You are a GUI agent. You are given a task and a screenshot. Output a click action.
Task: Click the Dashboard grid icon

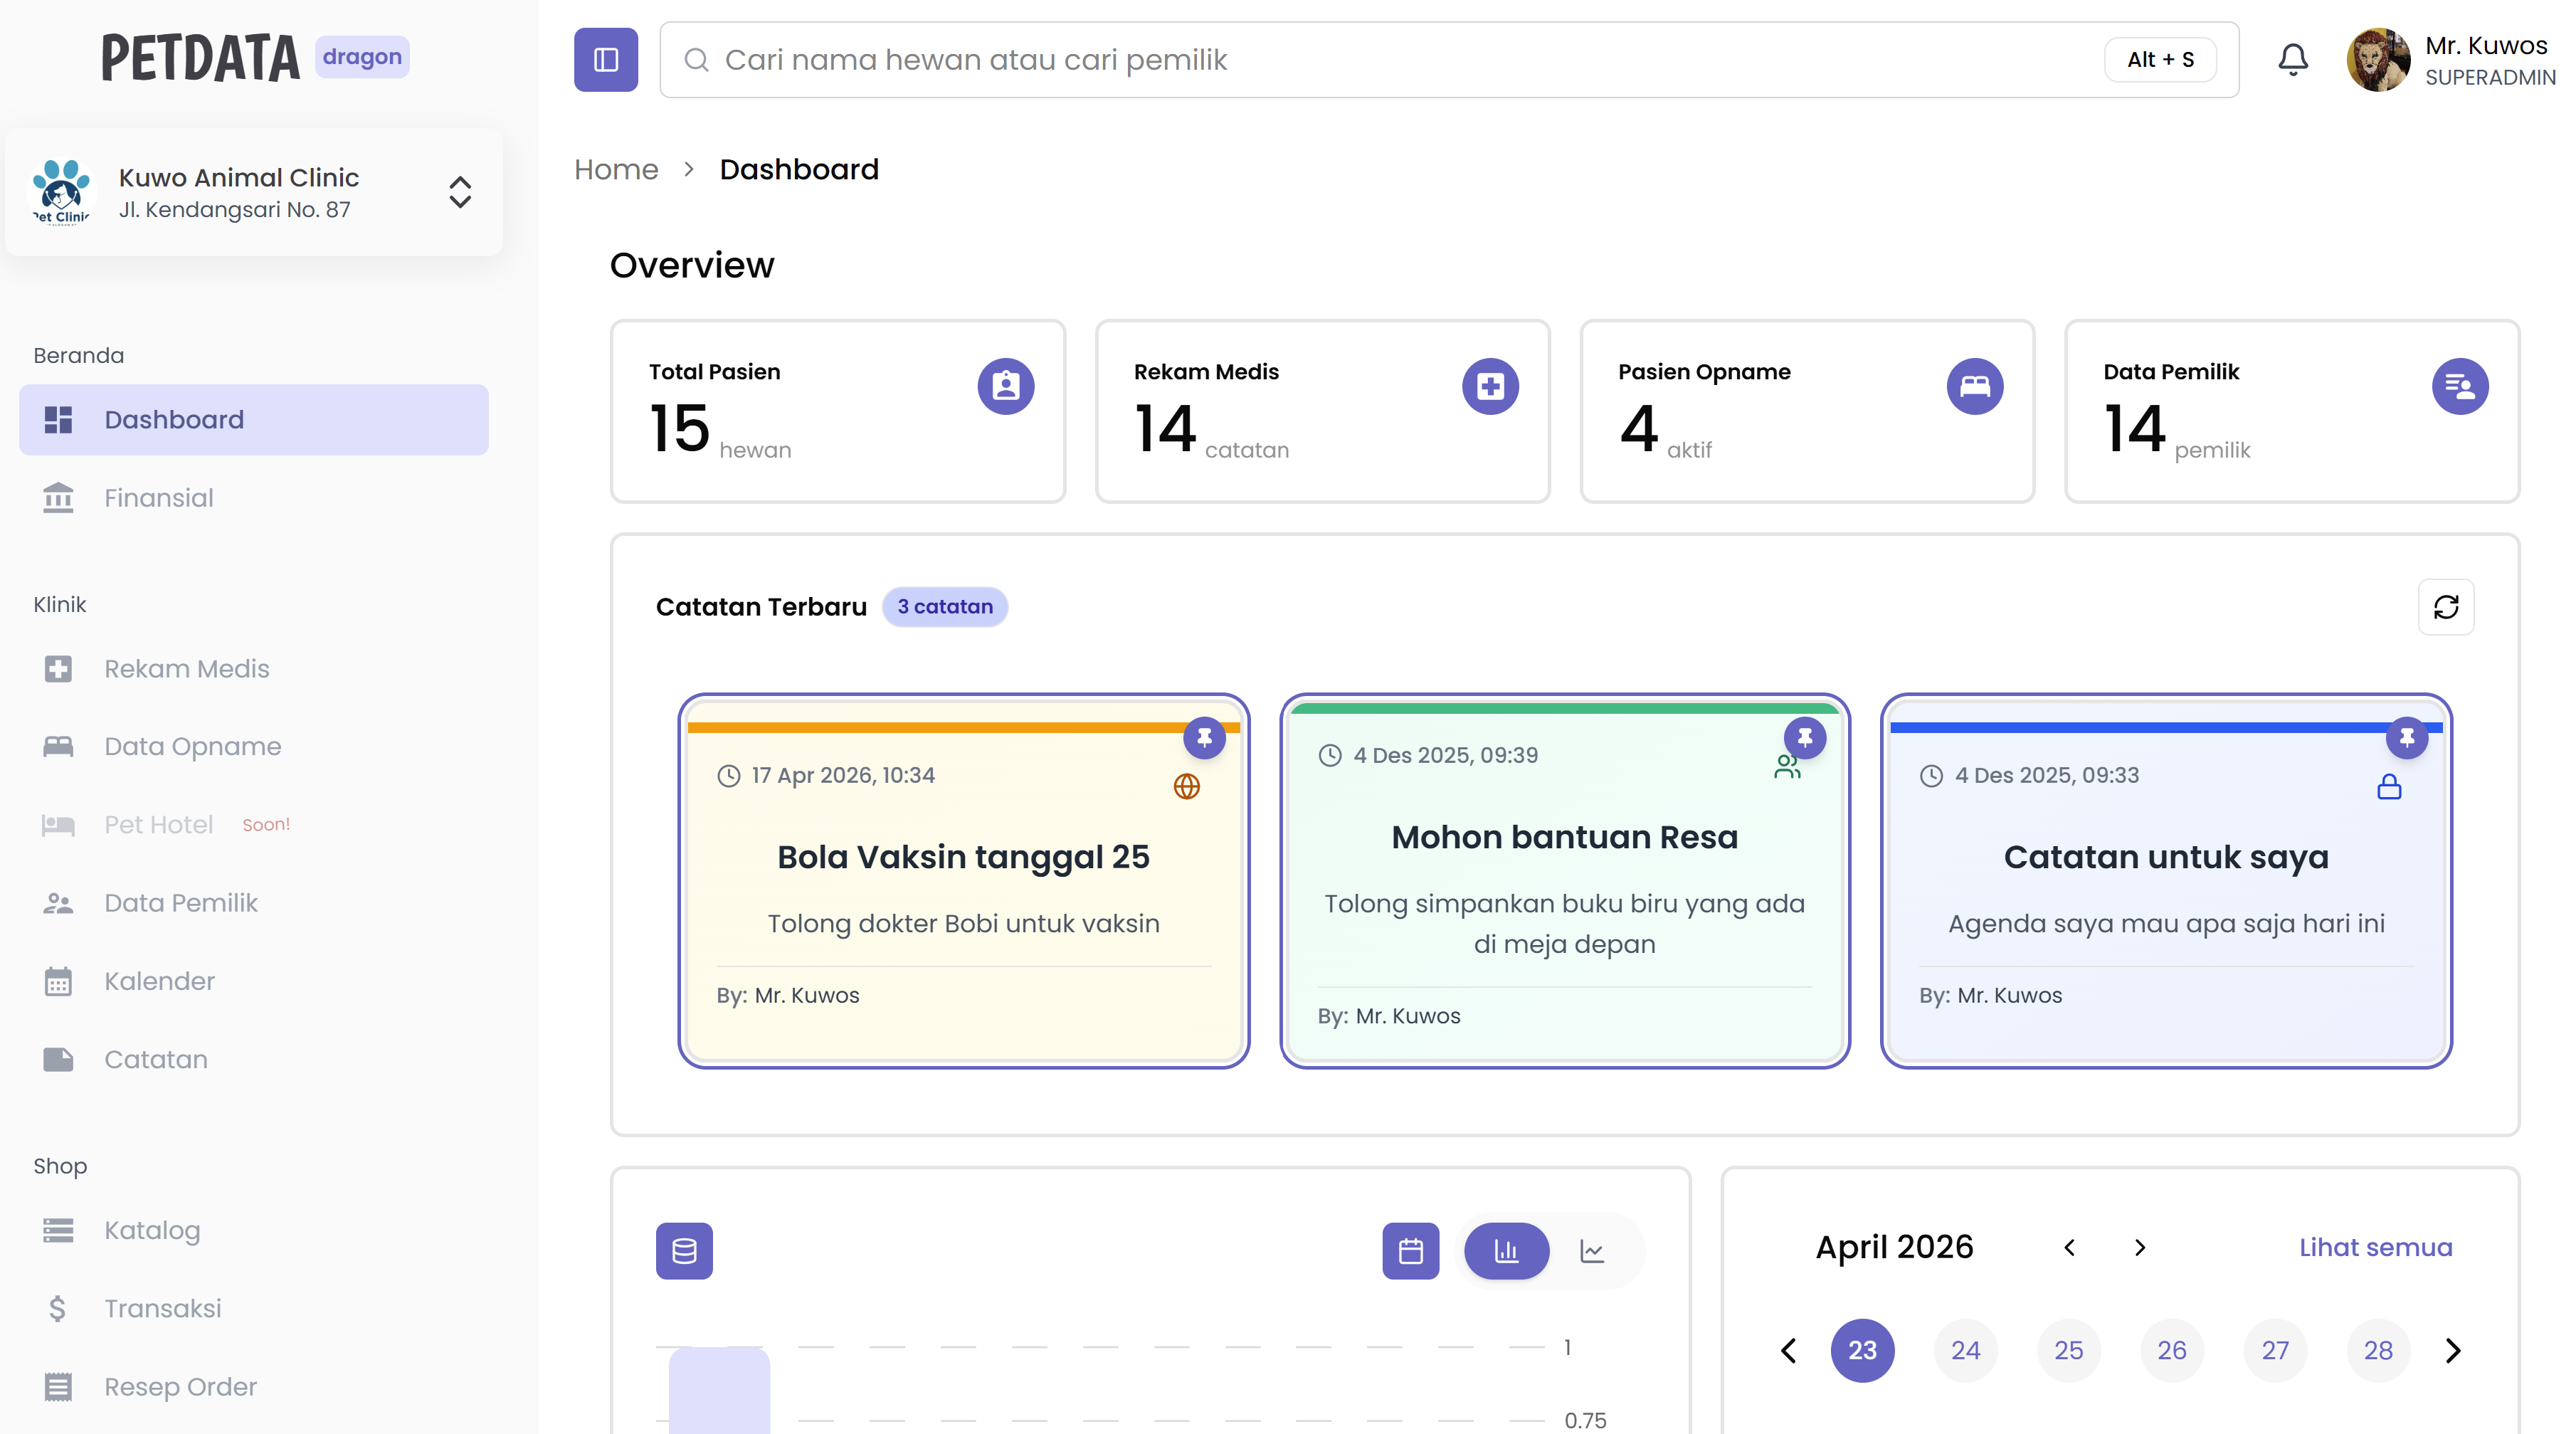58,420
